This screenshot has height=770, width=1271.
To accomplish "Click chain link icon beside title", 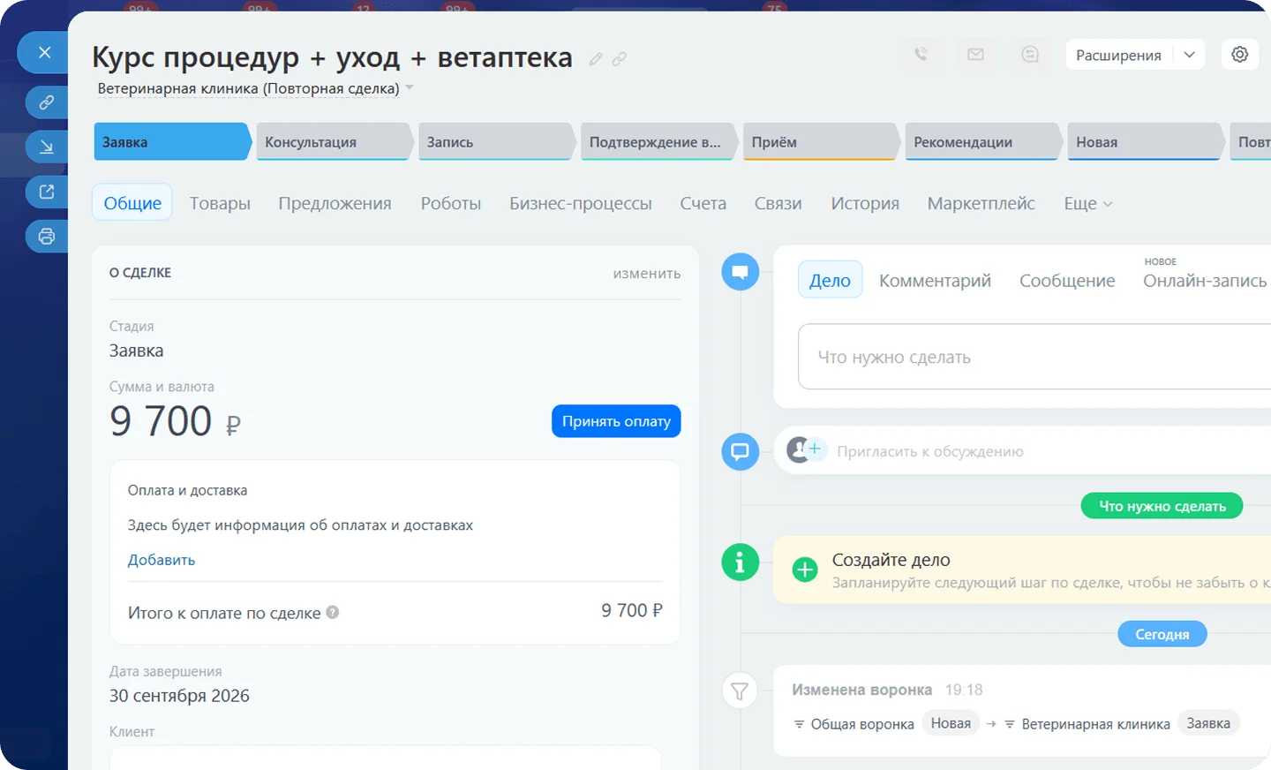I will pyautogui.click(x=620, y=59).
